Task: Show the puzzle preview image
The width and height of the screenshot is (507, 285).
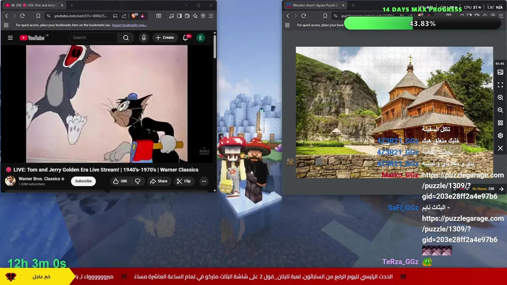Action: [x=500, y=72]
